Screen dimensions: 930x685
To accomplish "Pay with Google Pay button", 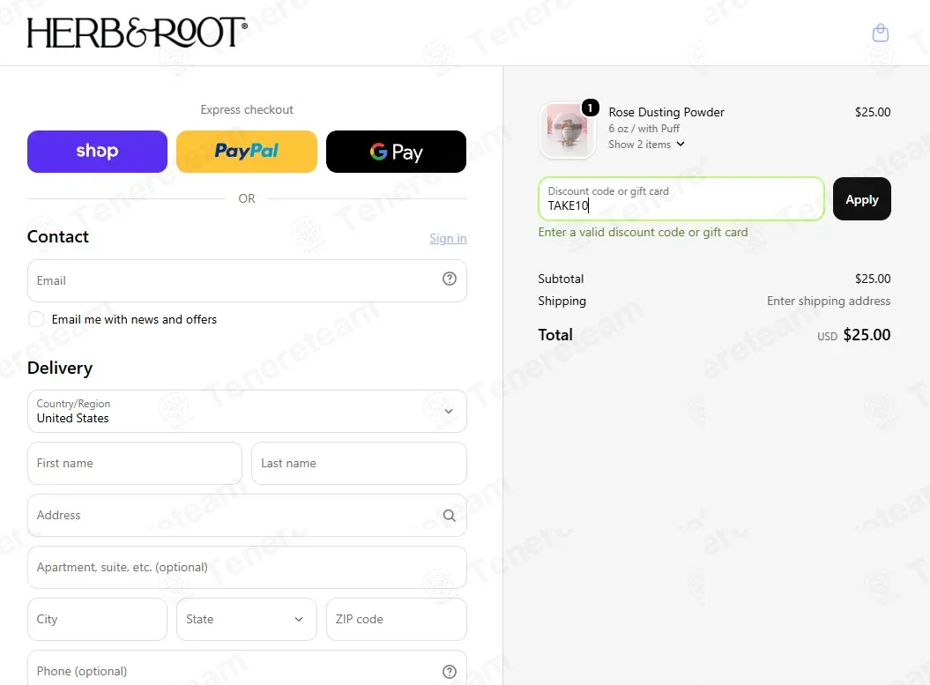I will click(396, 152).
